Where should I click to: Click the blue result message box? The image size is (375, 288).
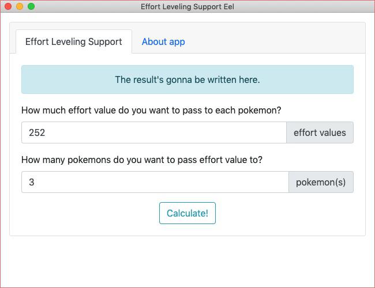187,79
